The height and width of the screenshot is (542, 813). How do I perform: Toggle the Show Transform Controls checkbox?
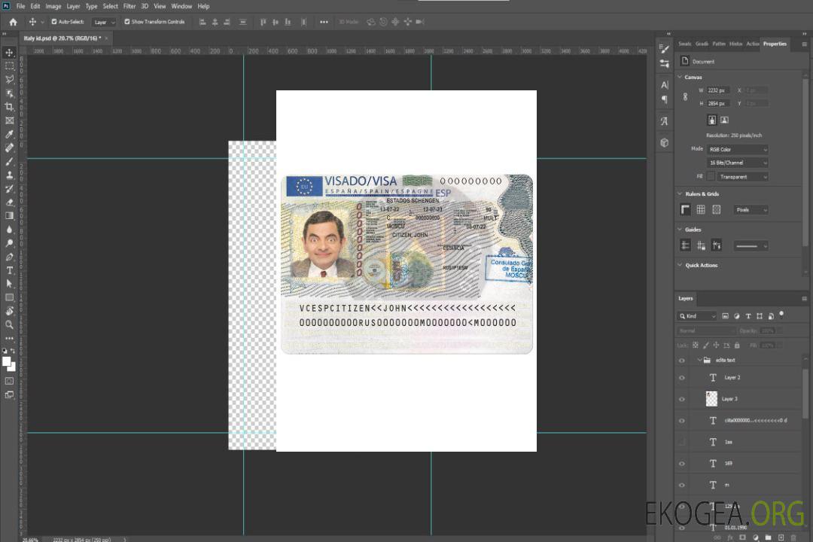[x=127, y=22]
